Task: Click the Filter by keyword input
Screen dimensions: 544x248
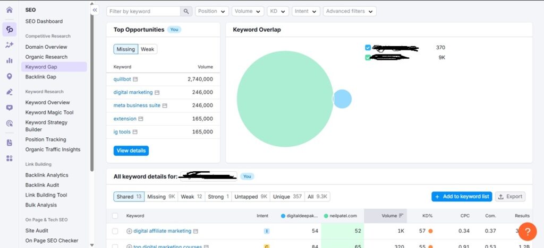Action: tap(143, 12)
